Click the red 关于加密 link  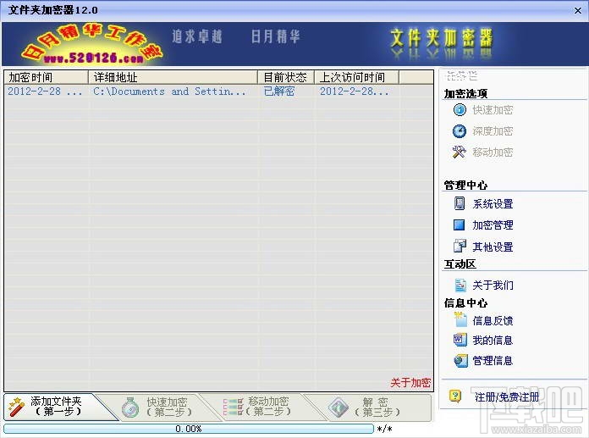(x=410, y=383)
